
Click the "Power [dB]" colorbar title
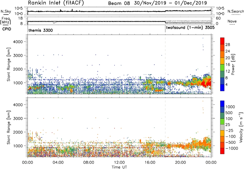[233, 64]
